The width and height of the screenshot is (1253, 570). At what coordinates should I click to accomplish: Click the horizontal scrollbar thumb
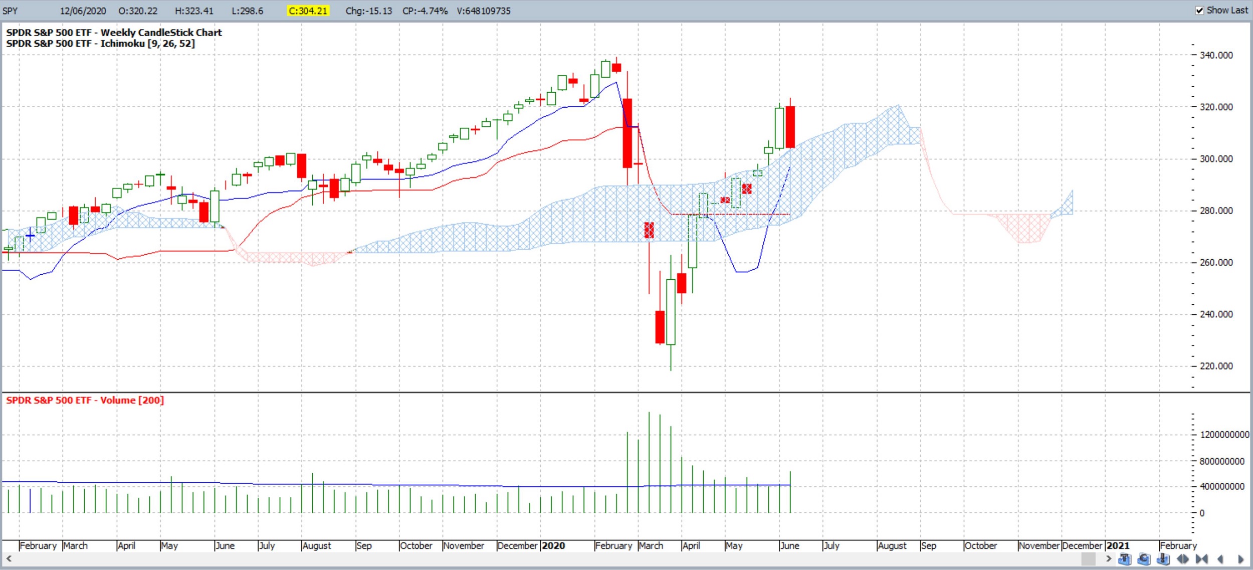coord(1089,559)
